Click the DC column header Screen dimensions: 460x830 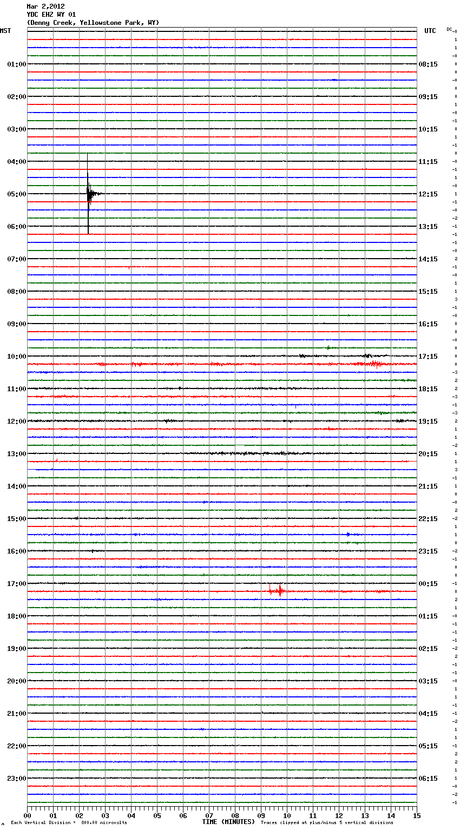(450, 29)
